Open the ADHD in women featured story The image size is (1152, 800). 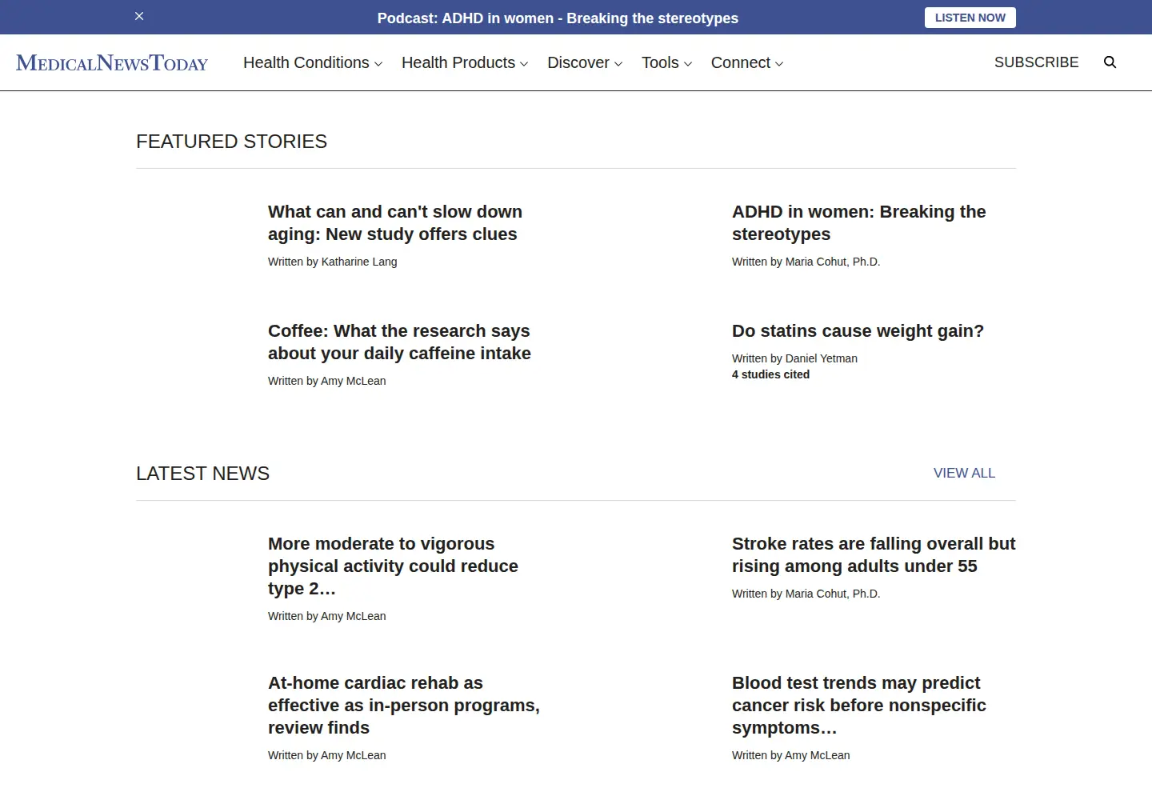pyautogui.click(x=858, y=223)
